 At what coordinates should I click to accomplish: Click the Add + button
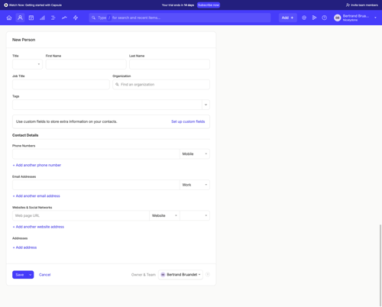click(x=288, y=18)
